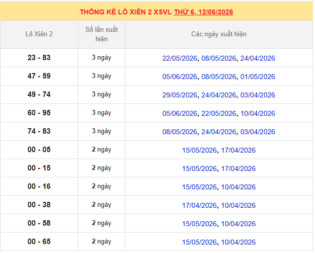Open 05/06/2026 link in 60 - 95 row
Image resolution: width=315 pixels, height=253 pixels.
(179, 113)
